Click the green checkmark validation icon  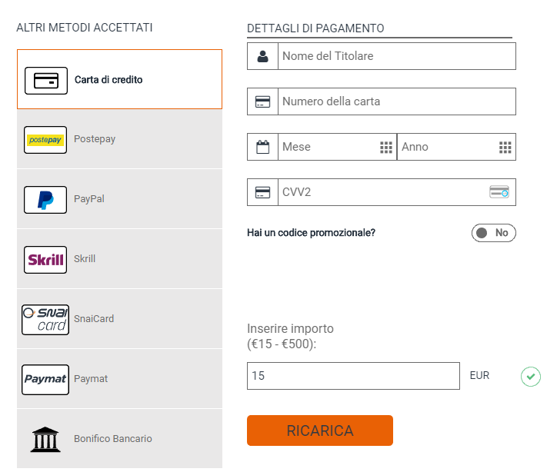(x=531, y=377)
